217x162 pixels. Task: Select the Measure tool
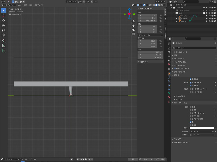3,46
